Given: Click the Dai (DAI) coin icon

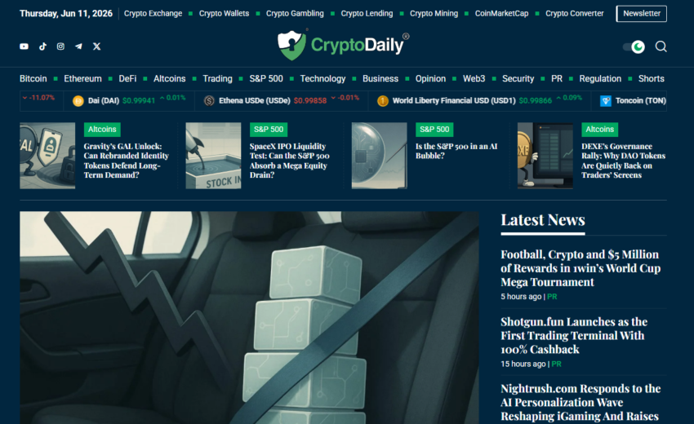Looking at the screenshot, I should pos(78,101).
